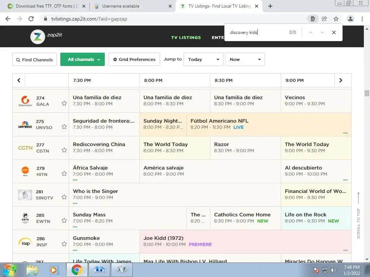
Task: Click the zap2it logo icon
Action: click(38, 37)
